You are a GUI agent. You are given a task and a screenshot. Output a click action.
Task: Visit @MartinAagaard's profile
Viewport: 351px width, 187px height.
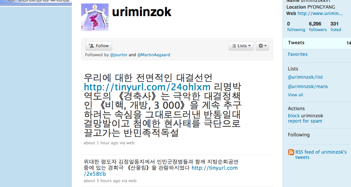point(153,55)
